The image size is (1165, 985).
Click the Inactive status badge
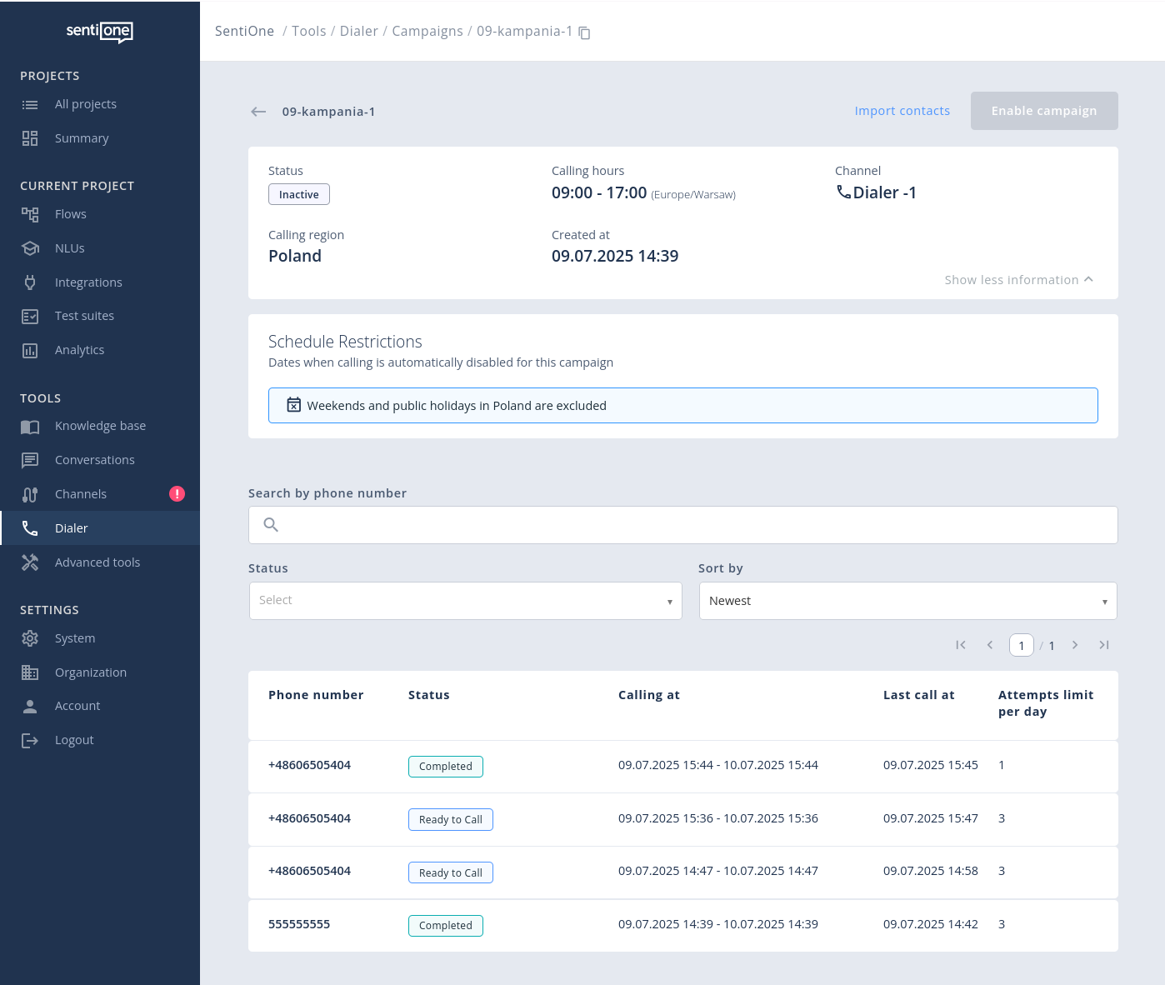coord(299,194)
